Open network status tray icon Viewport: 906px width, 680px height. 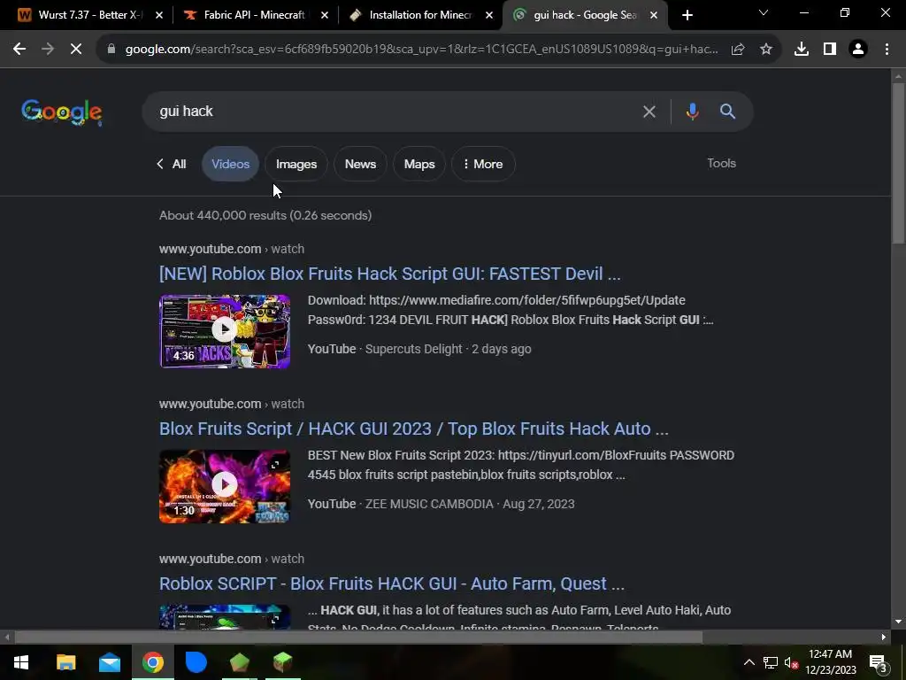click(x=771, y=662)
